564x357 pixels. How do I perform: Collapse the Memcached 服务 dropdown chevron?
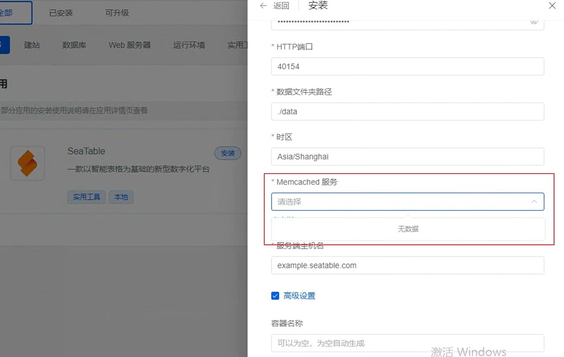point(533,201)
